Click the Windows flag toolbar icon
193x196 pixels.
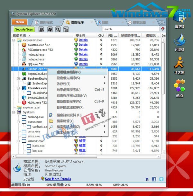(50, 29)
